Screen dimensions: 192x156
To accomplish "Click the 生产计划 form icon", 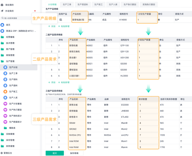I will pos(5,67).
